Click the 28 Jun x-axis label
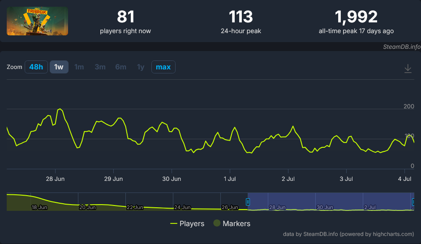Viewport: 421px width, 244px height. click(55, 179)
